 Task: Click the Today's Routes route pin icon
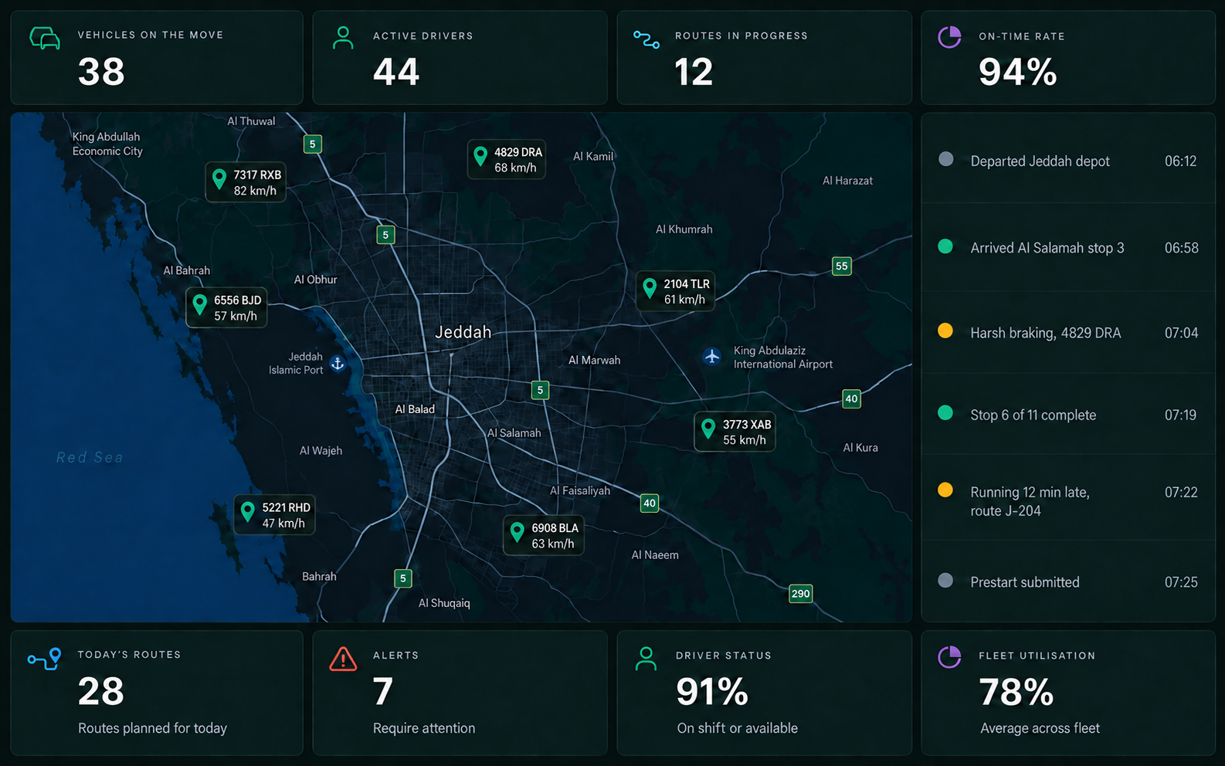point(45,659)
